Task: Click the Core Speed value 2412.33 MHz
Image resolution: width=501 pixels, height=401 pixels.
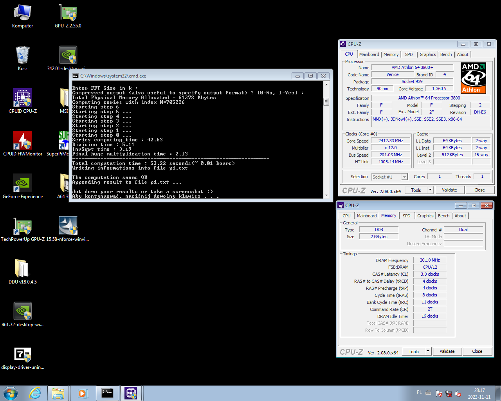Action: tap(391, 141)
